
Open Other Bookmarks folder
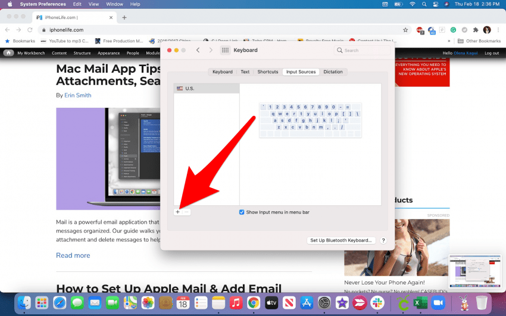point(479,41)
